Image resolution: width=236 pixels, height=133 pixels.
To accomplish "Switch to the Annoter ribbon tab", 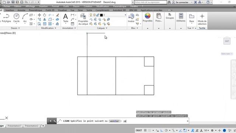I will click(21, 10).
